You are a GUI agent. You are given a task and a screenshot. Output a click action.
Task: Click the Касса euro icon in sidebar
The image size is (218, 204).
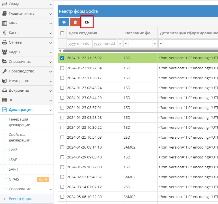point(4,33)
